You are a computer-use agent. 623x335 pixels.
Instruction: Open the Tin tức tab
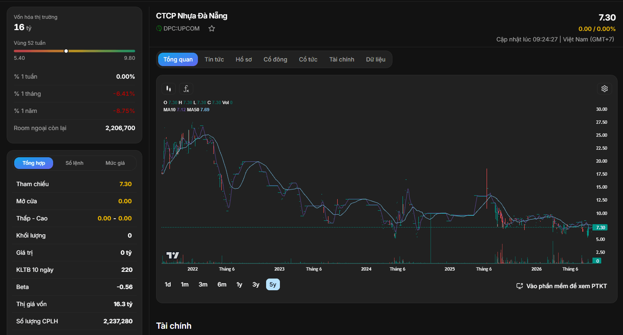tap(214, 59)
